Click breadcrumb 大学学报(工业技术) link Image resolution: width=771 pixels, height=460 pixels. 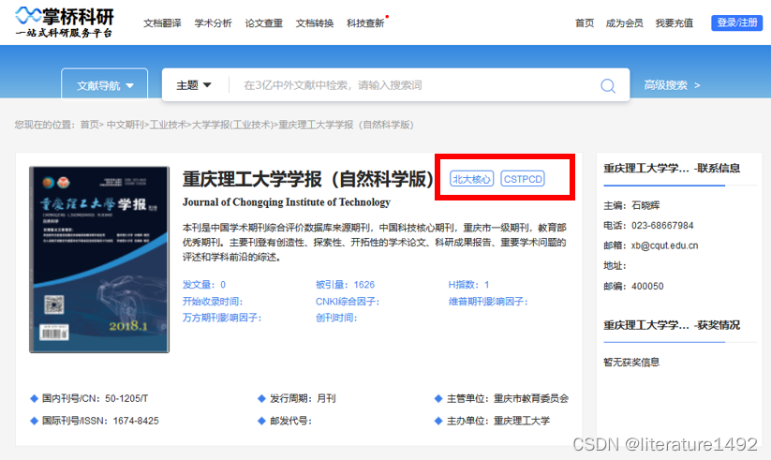232,125
